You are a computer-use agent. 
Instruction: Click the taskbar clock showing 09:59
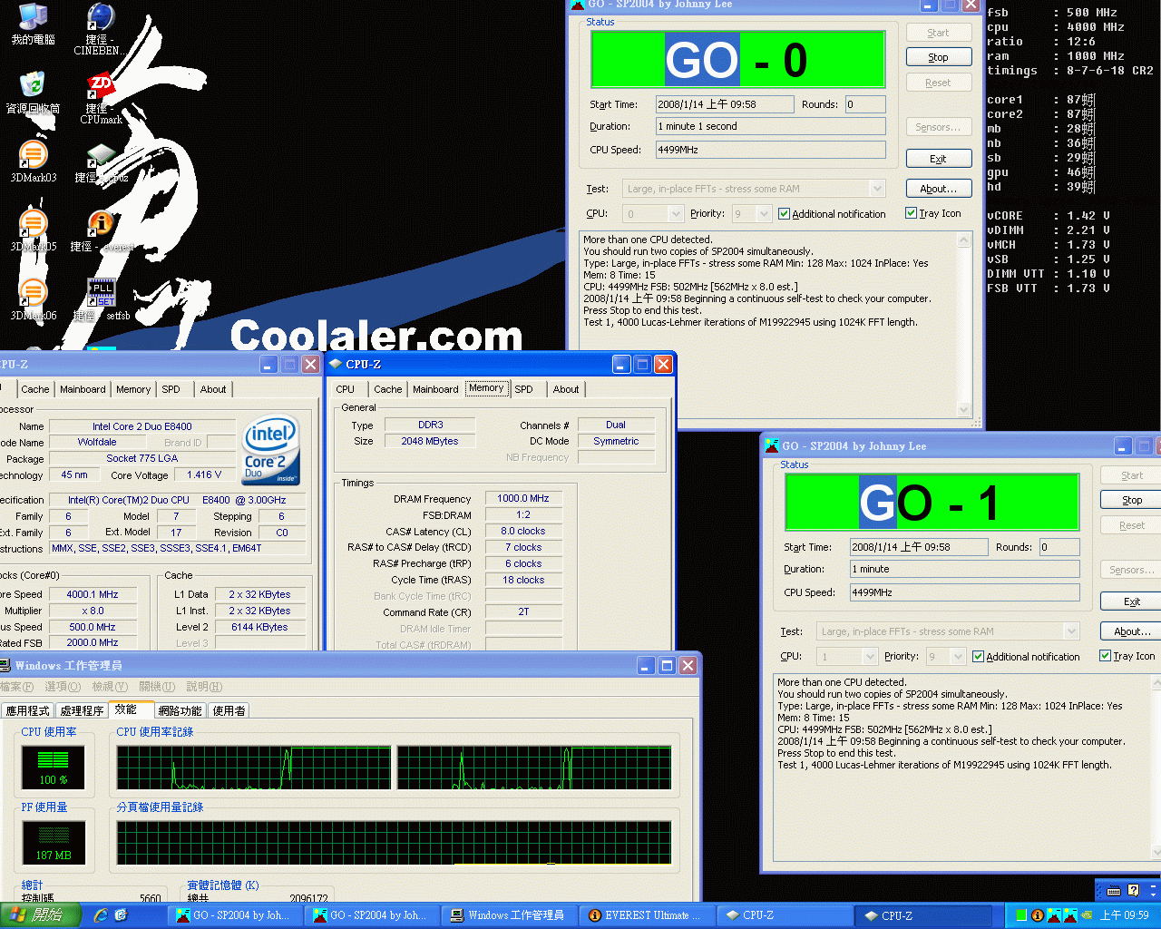tap(1124, 915)
